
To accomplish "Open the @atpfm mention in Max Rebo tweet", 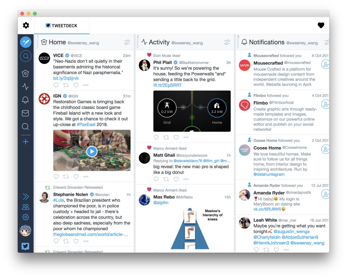I will click(x=161, y=203).
